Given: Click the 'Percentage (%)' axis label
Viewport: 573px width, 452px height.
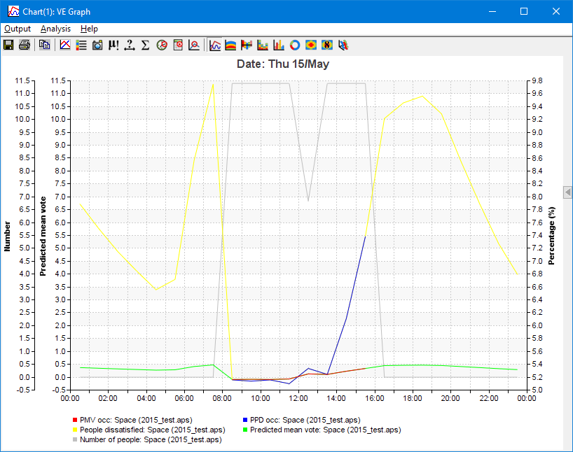Looking at the screenshot, I should pos(551,236).
